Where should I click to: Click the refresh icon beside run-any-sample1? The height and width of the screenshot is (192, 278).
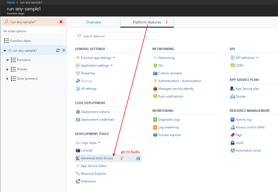pyautogui.click(x=58, y=50)
